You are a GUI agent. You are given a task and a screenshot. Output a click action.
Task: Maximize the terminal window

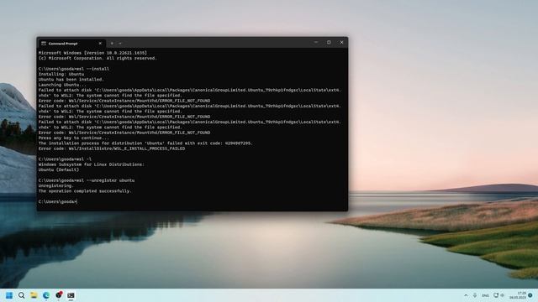click(329, 43)
